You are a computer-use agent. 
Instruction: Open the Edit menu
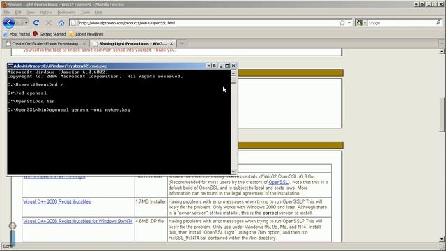pos(18,13)
